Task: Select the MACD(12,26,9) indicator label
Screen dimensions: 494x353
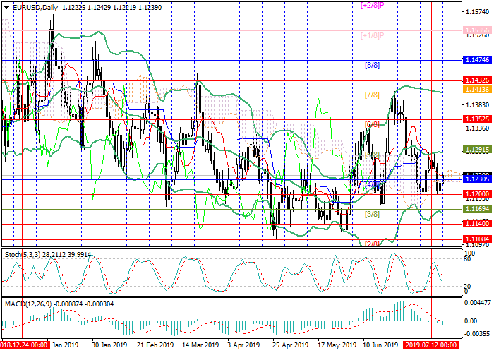Action: point(24,304)
